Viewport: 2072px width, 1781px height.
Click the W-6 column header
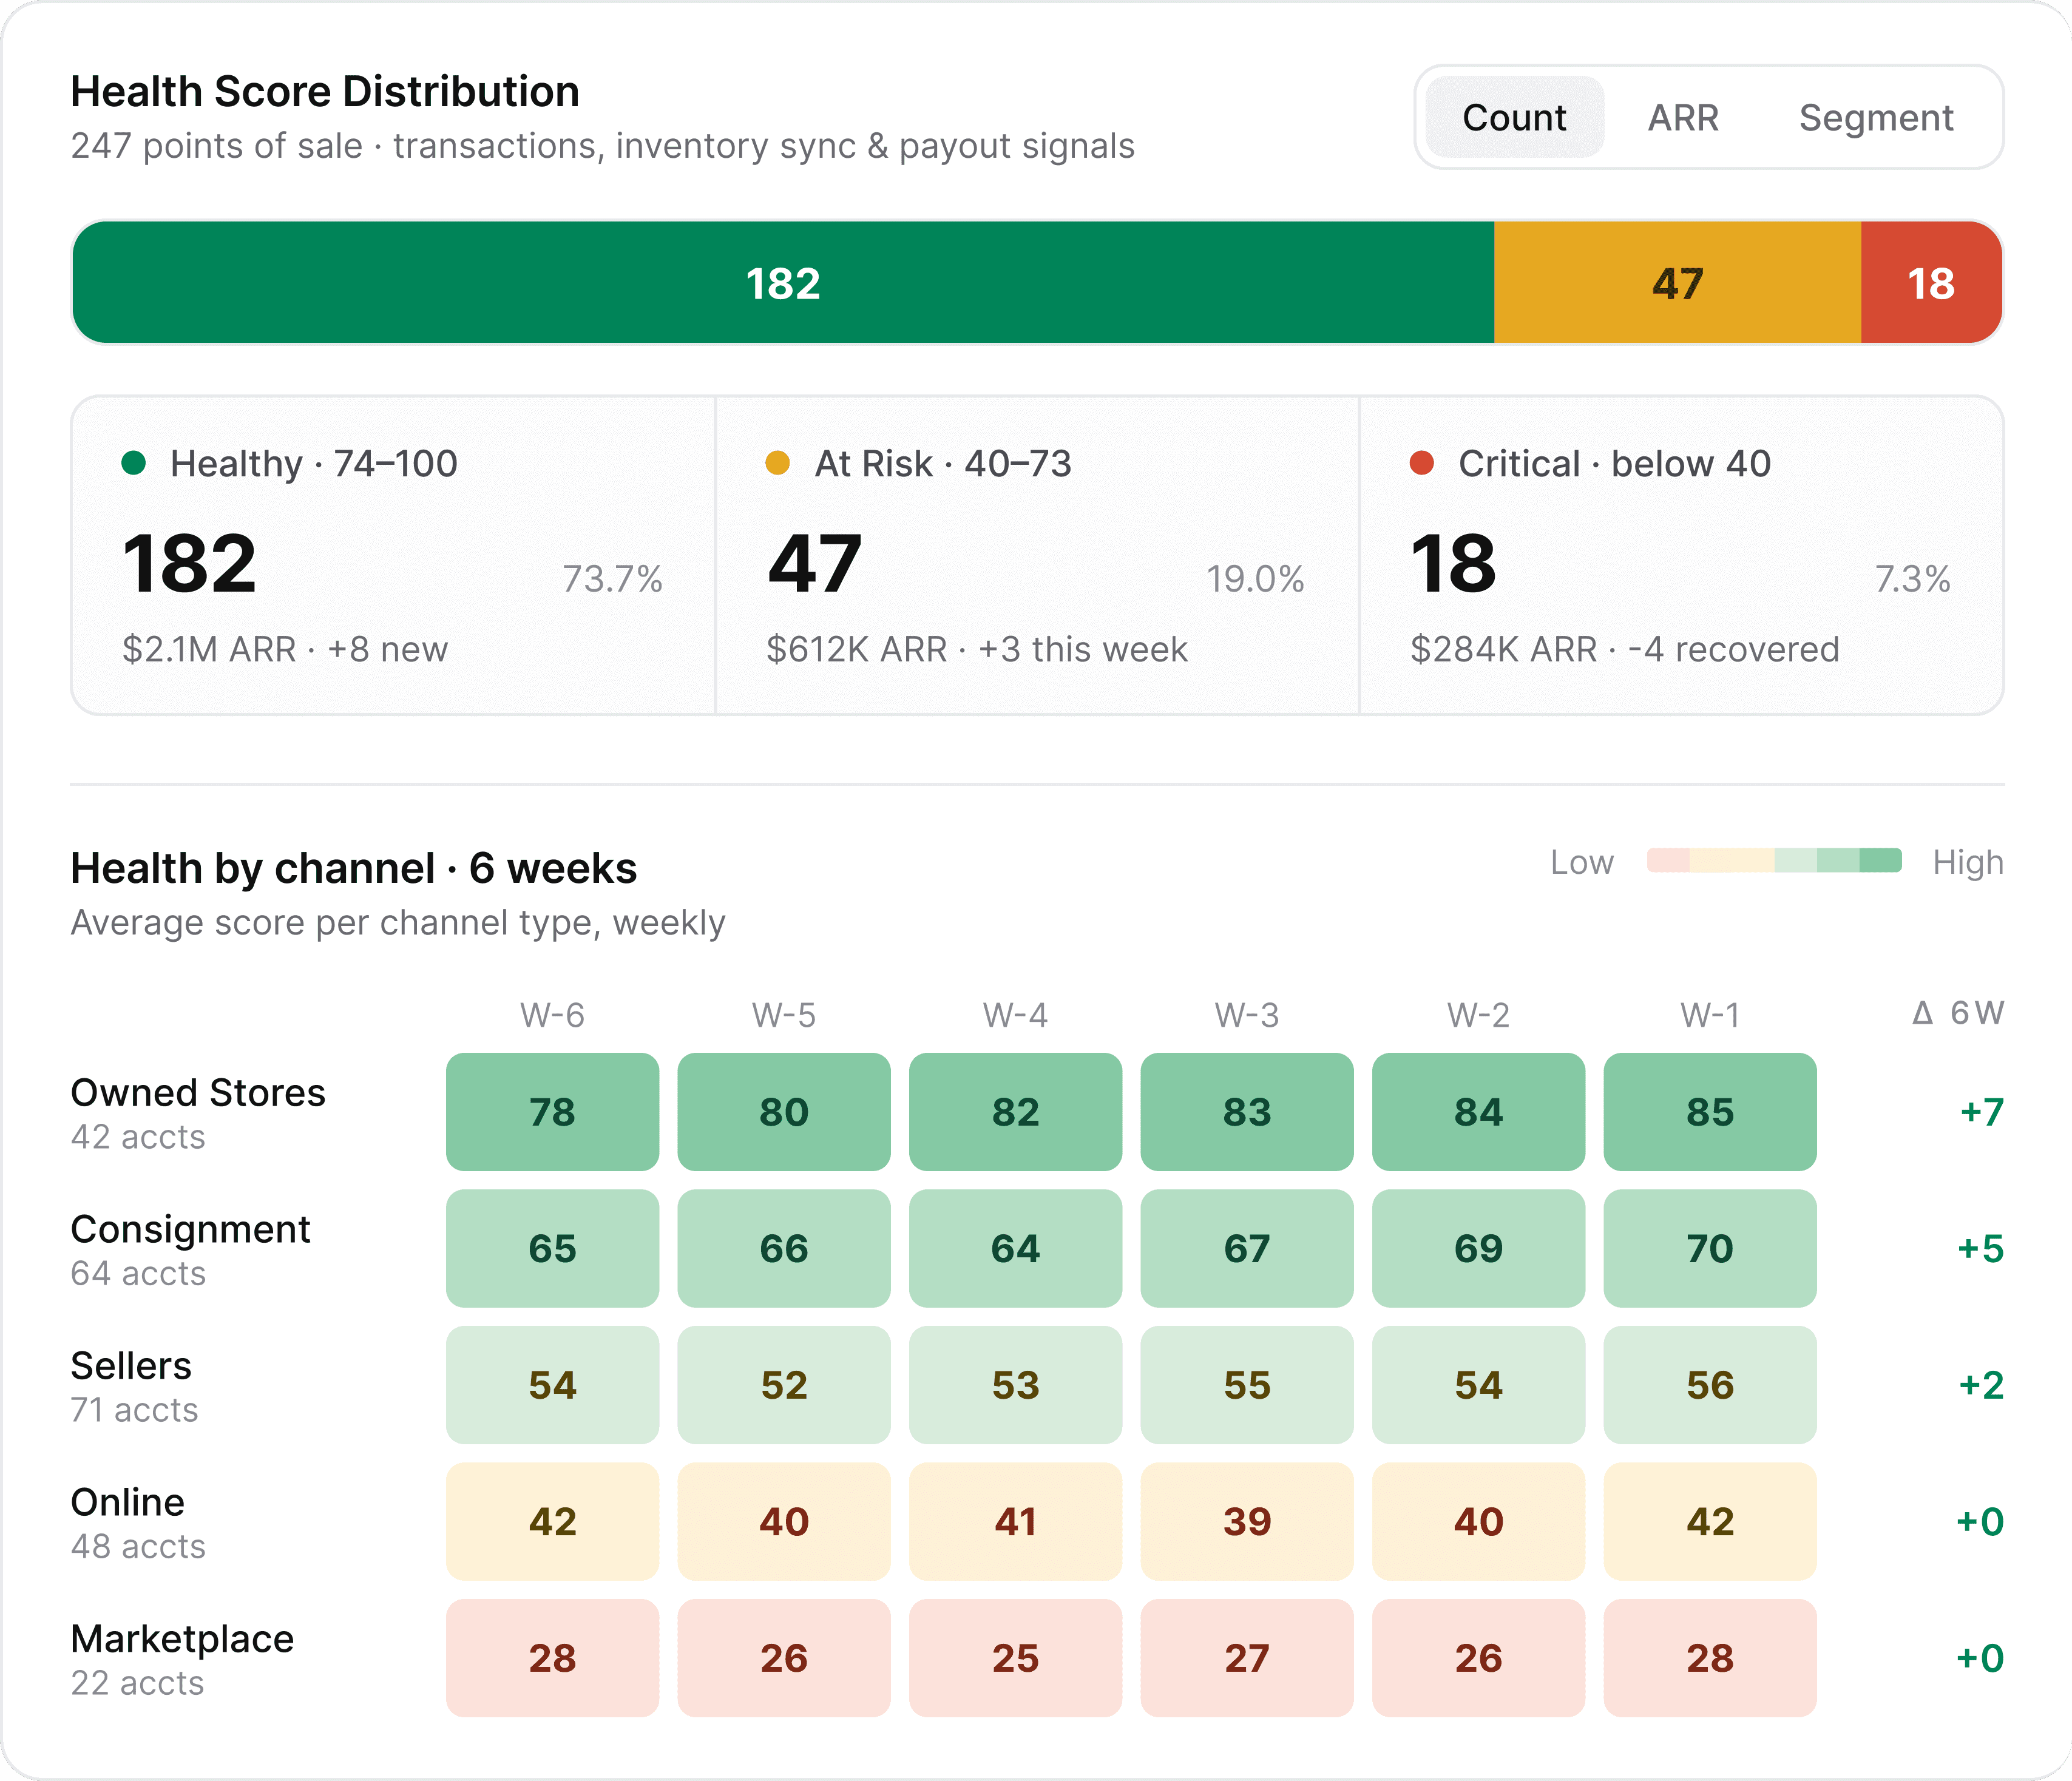click(552, 1015)
